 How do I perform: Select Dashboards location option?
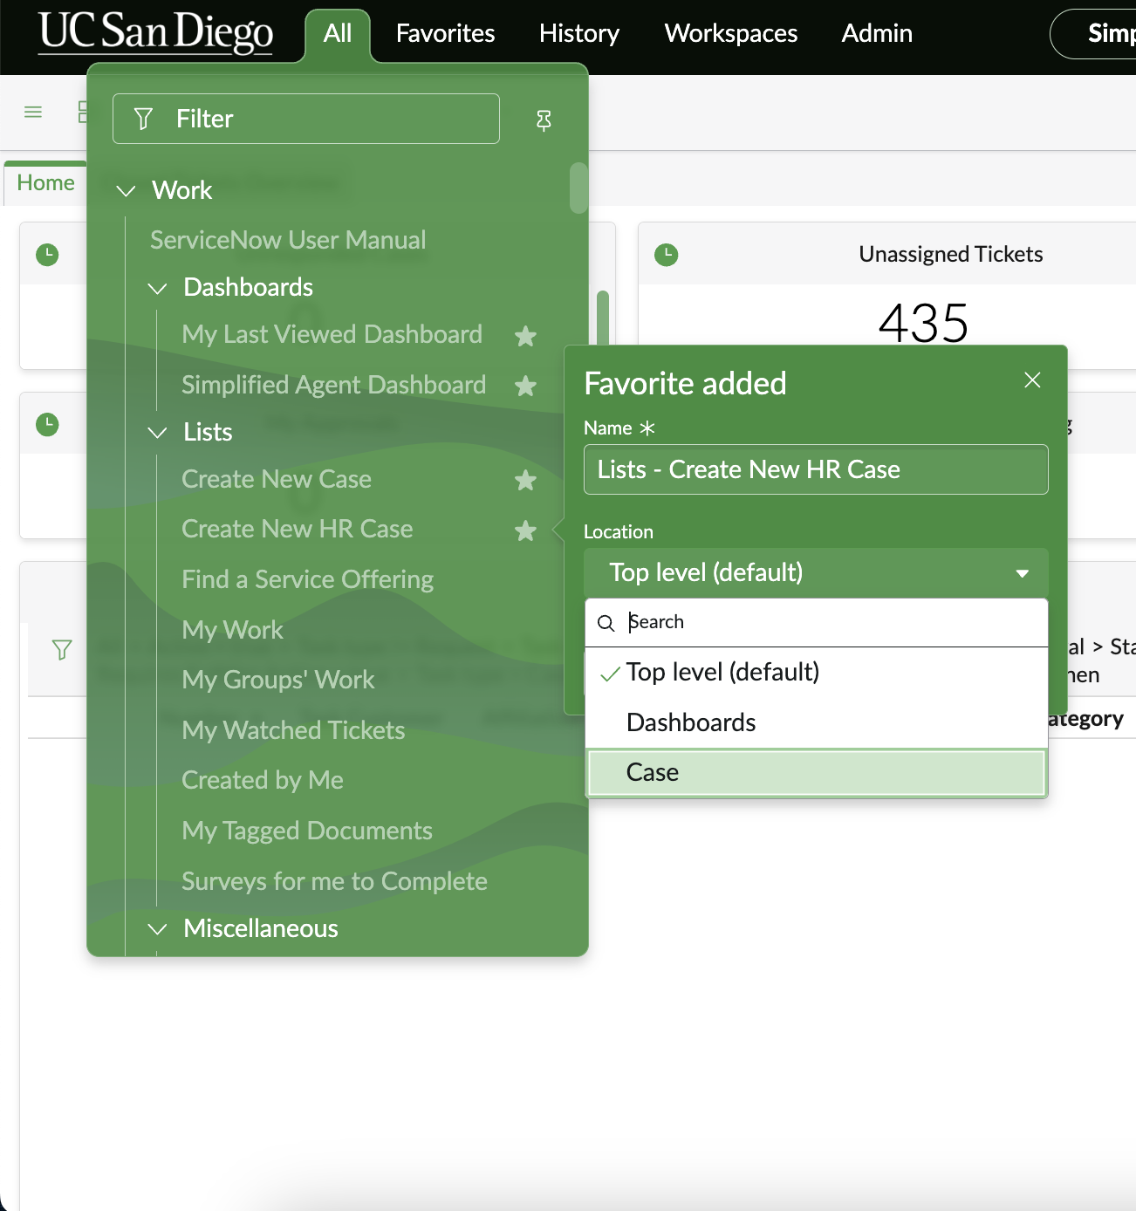pos(816,722)
